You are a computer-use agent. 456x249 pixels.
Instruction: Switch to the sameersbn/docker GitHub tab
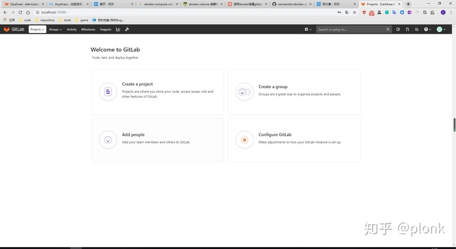point(292,4)
